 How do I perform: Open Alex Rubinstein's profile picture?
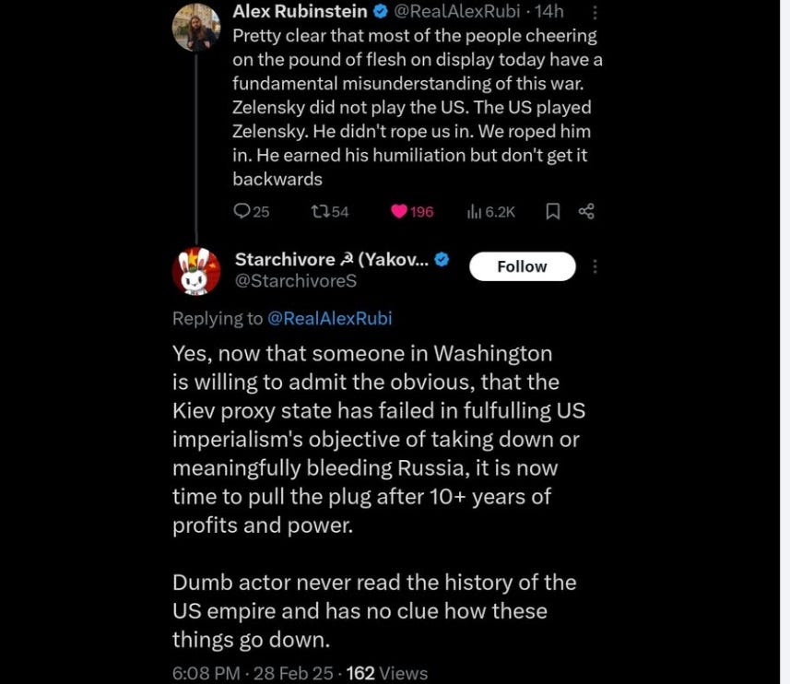196,27
